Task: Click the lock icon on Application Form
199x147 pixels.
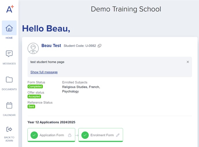Action: (69, 135)
